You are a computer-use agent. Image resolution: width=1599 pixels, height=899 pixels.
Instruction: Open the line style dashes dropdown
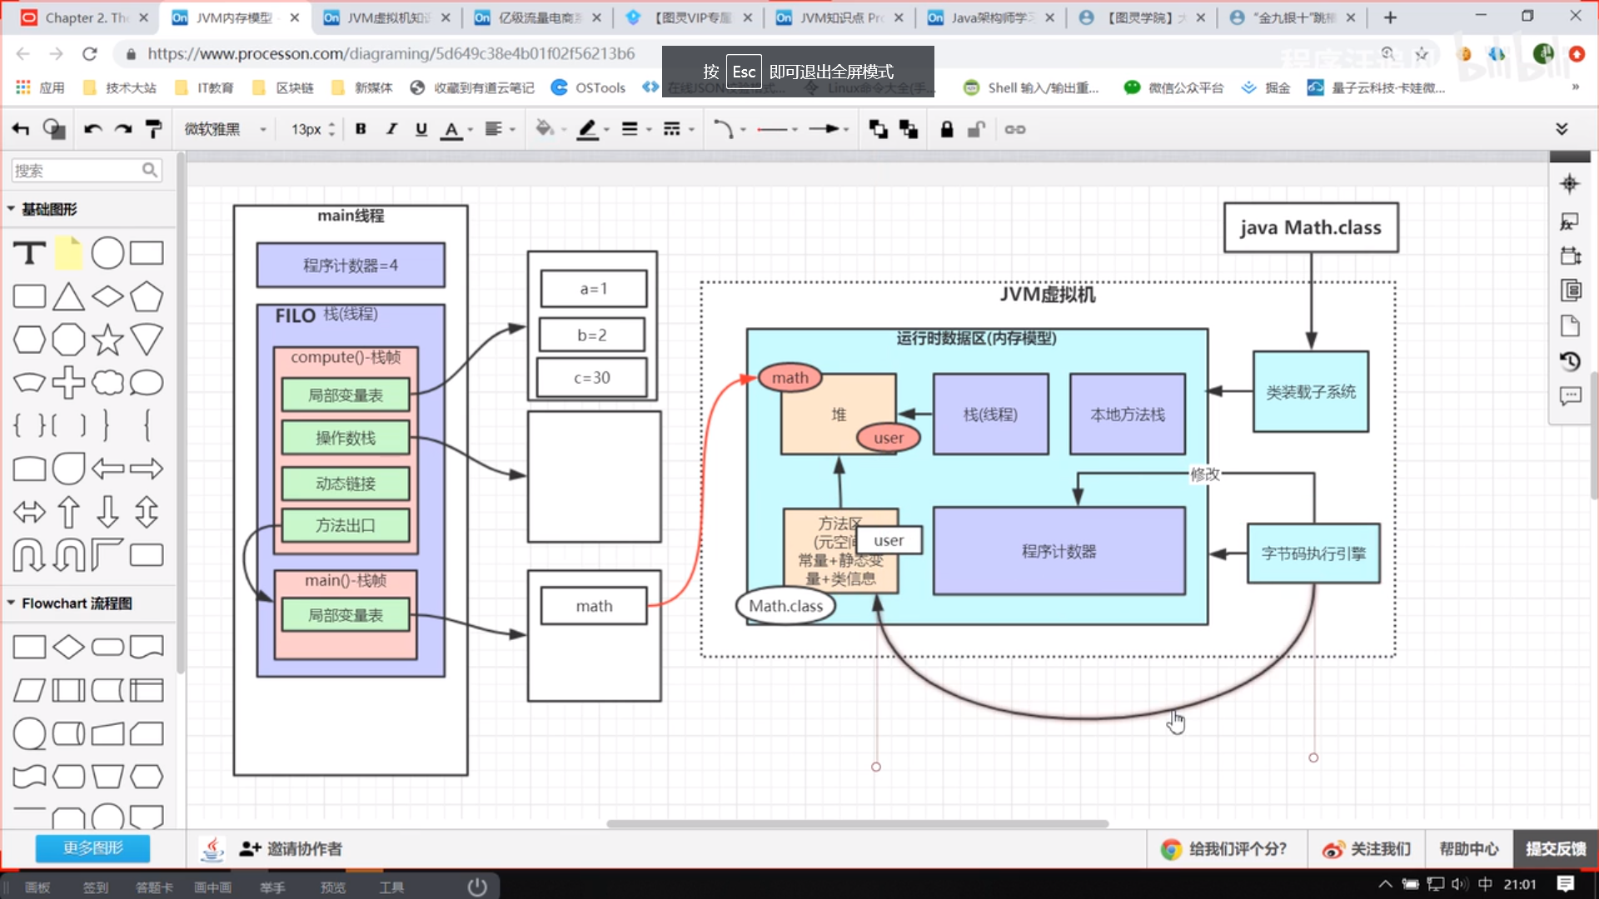pos(678,129)
